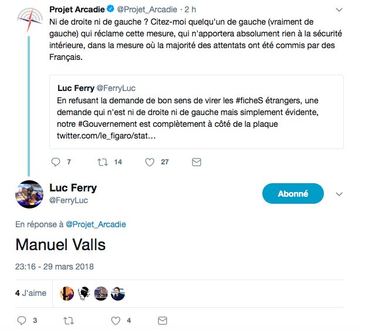Retweet Luc Ferry's Manuel Valls tweet

69,321
